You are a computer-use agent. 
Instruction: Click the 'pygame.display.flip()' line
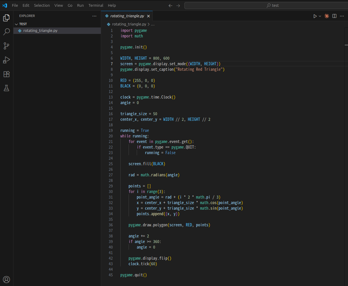pos(150,258)
